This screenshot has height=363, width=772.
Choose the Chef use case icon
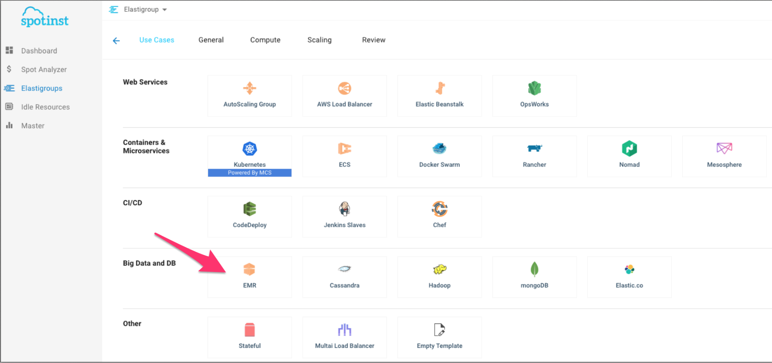tap(439, 209)
